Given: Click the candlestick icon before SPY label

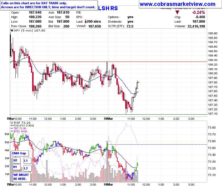Looking at the screenshot, I should 12,30.
